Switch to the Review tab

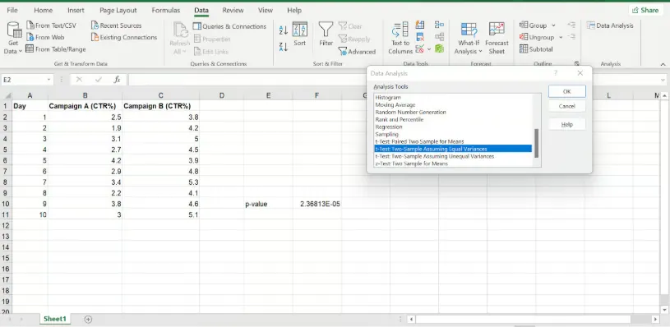[233, 10]
